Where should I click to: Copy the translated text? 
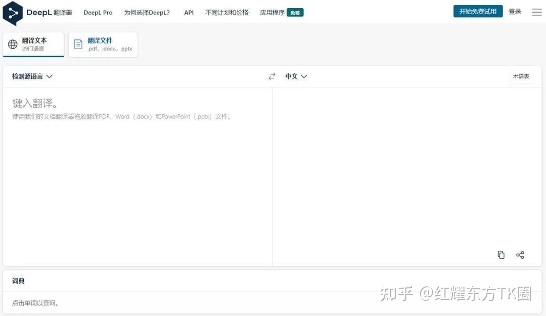(501, 255)
